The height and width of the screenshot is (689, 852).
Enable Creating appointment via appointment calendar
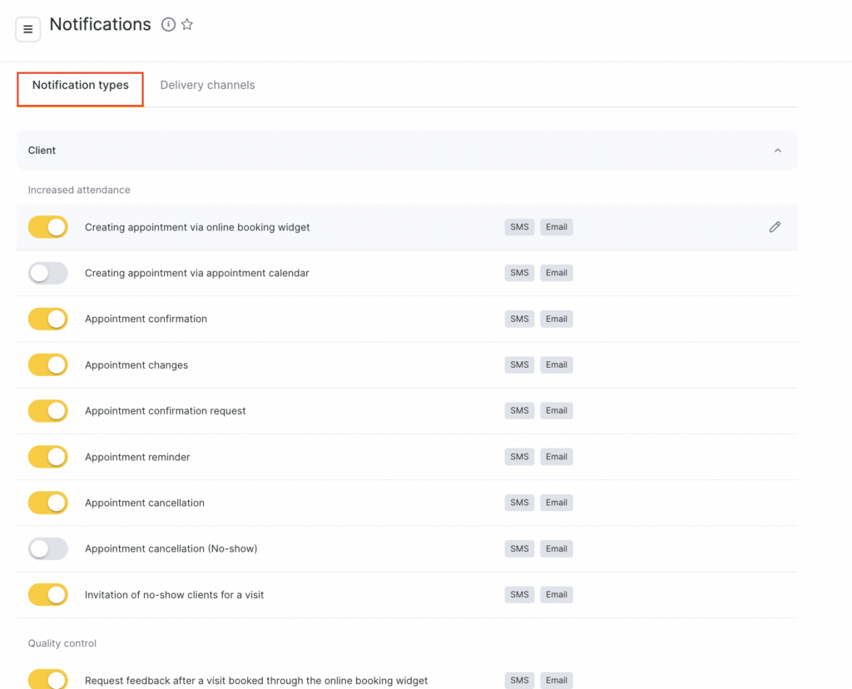pyautogui.click(x=48, y=273)
